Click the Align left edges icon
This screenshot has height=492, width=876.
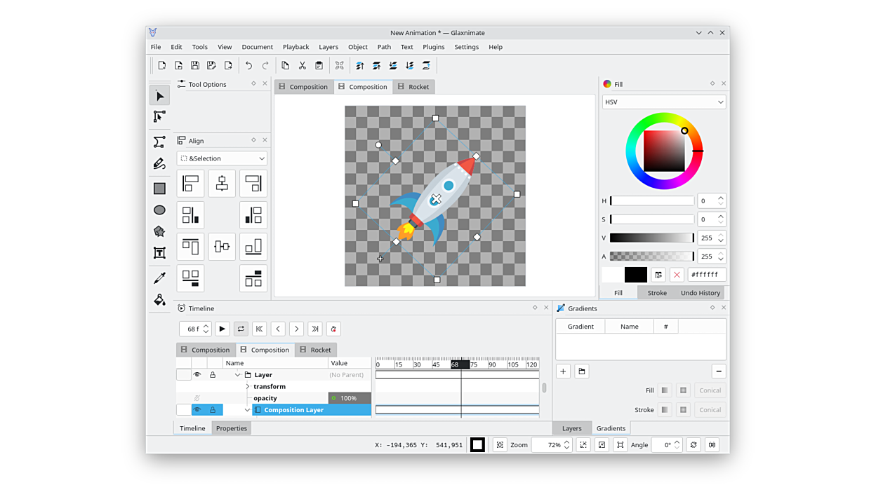190,184
